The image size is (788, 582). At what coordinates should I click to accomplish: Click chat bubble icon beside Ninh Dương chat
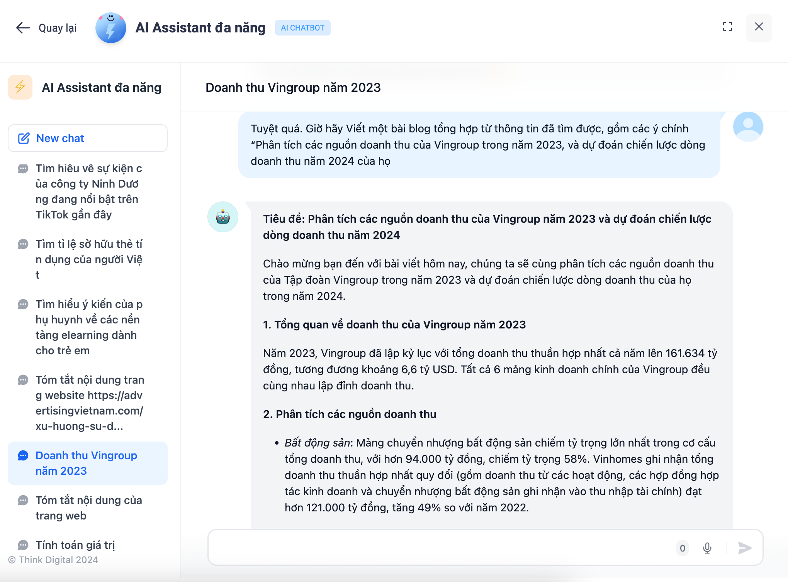(x=23, y=169)
